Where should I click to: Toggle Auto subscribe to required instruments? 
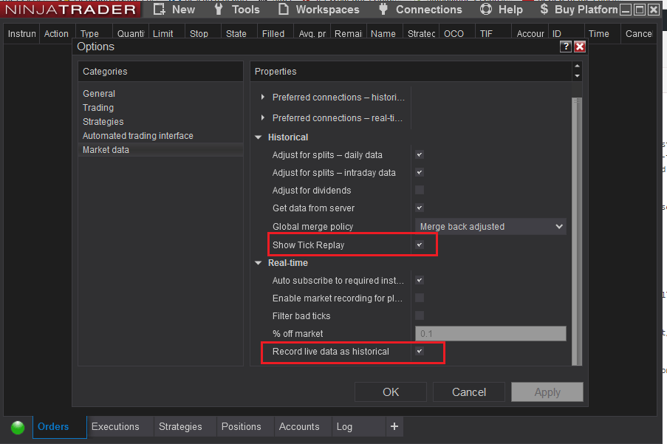coord(420,280)
